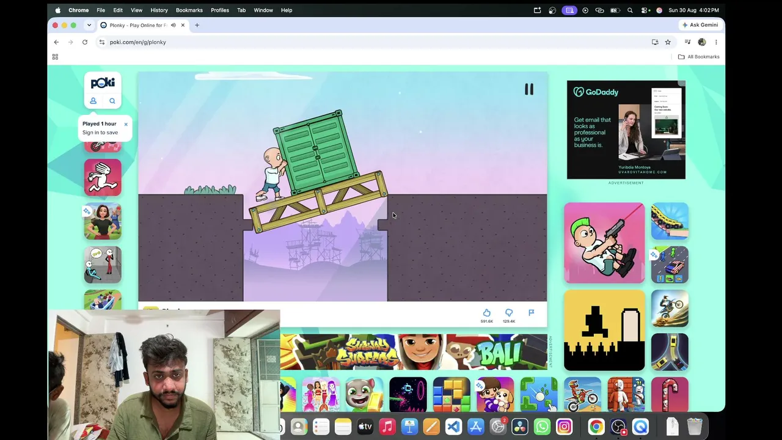Install the page as an app
Viewport: 782px width, 440px height.
[655, 42]
